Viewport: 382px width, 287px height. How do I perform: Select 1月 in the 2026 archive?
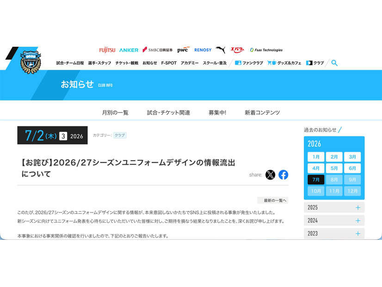click(316, 157)
